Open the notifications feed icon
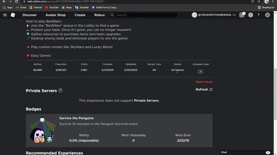The height and width of the screenshot is (155, 277). 242,15
